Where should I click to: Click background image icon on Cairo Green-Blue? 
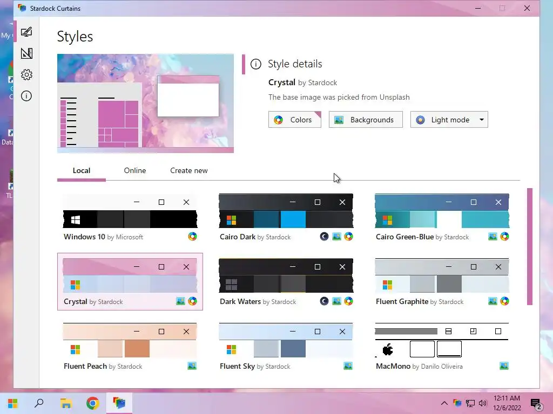pos(493,237)
